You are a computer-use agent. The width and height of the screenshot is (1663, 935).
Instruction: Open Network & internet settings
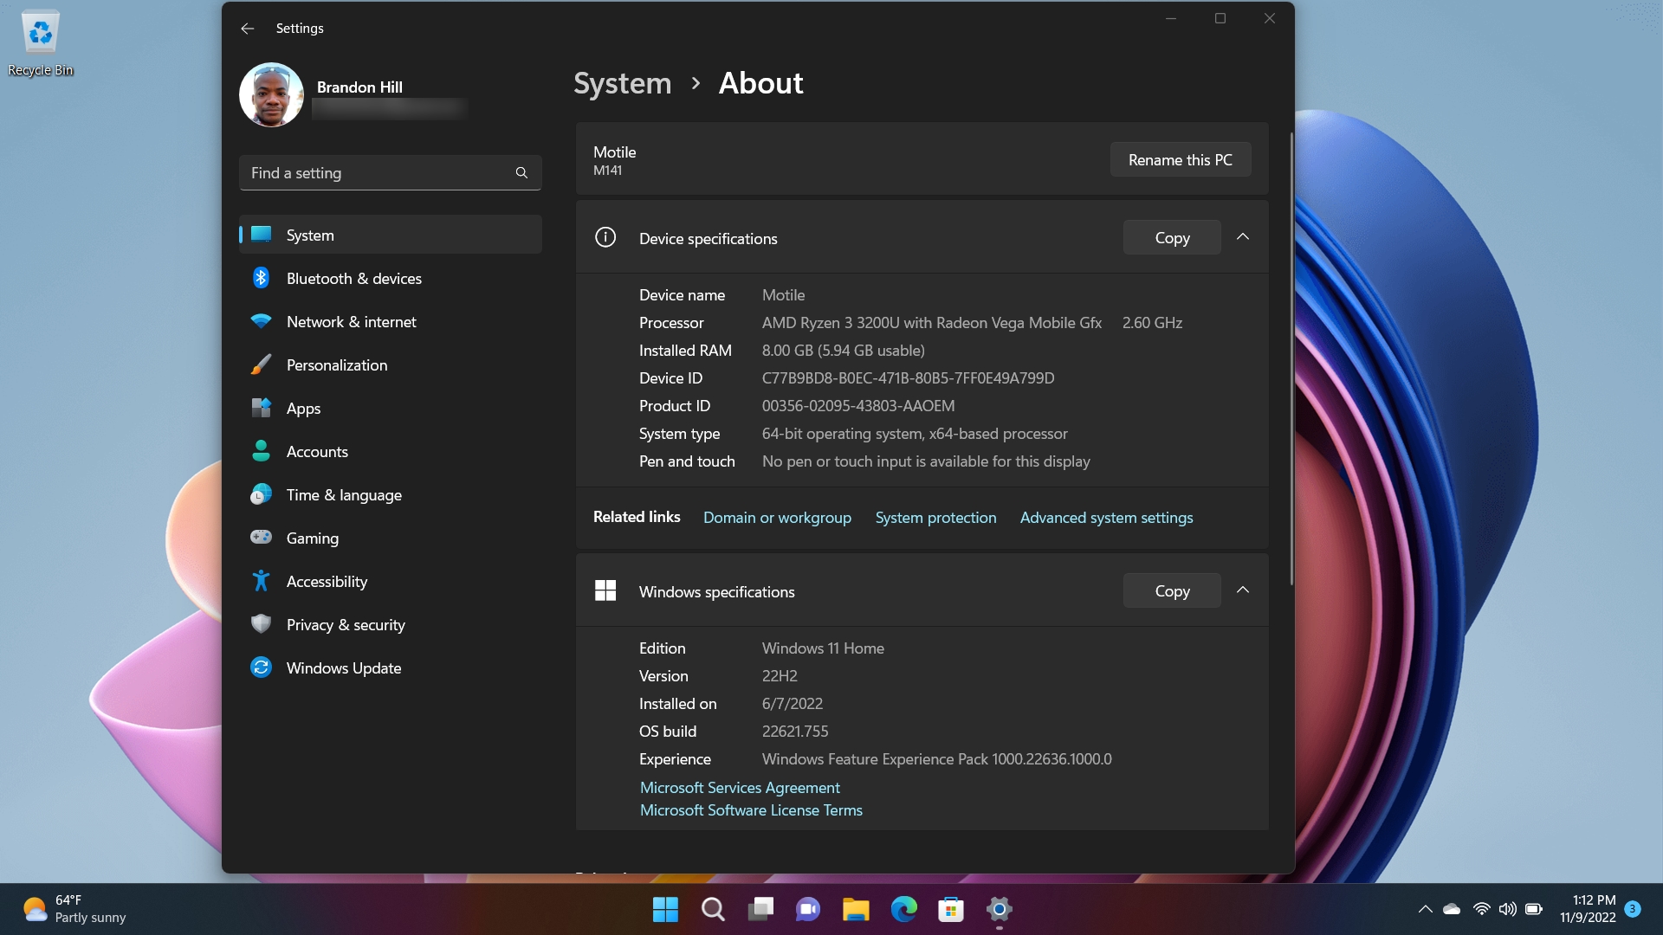point(351,321)
